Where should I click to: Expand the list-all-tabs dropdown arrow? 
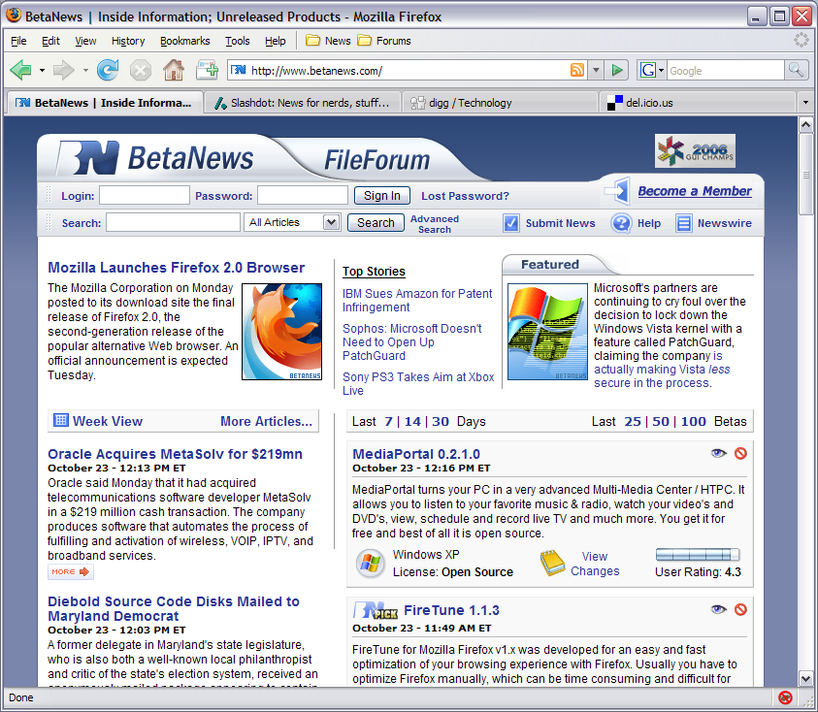[804, 102]
